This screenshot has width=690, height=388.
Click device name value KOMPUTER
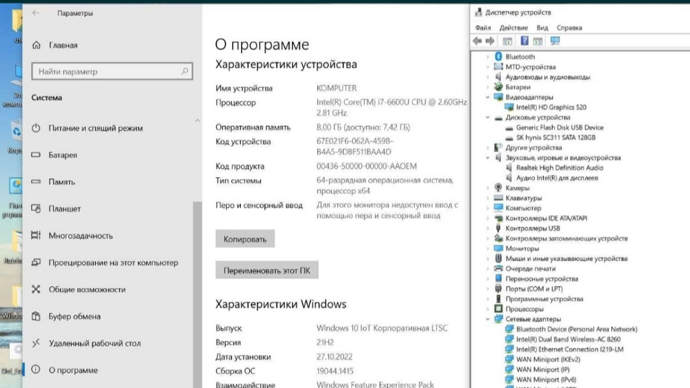coord(337,88)
